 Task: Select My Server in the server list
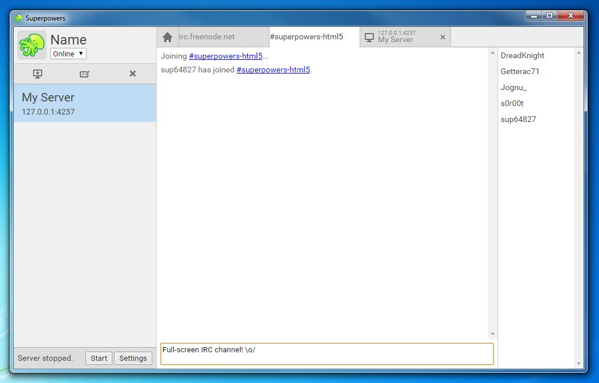tap(85, 103)
